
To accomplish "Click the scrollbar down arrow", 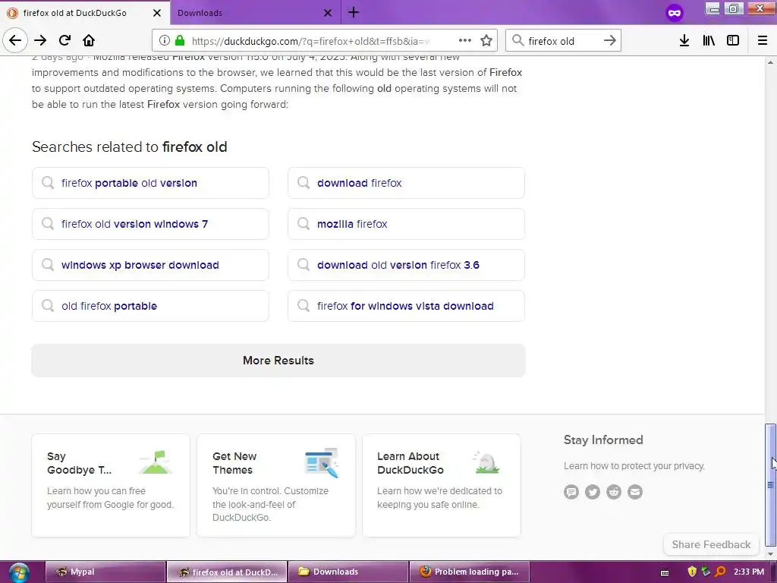I will [770, 553].
